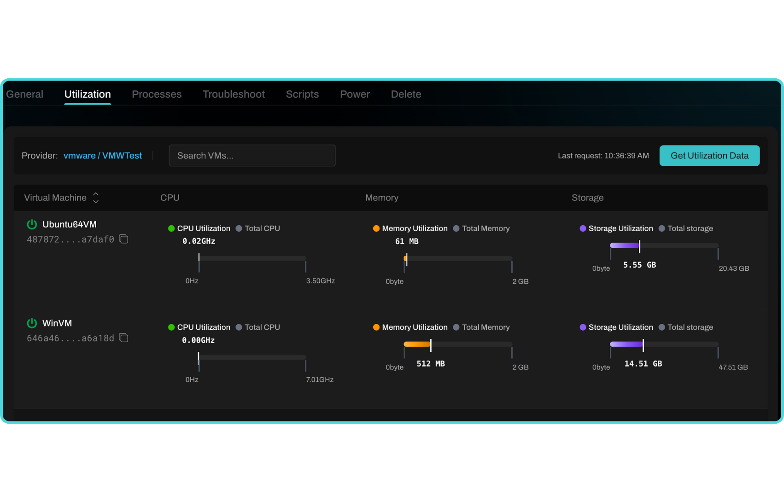Switch to the Troubleshoot tab
784x502 pixels.
(x=234, y=94)
